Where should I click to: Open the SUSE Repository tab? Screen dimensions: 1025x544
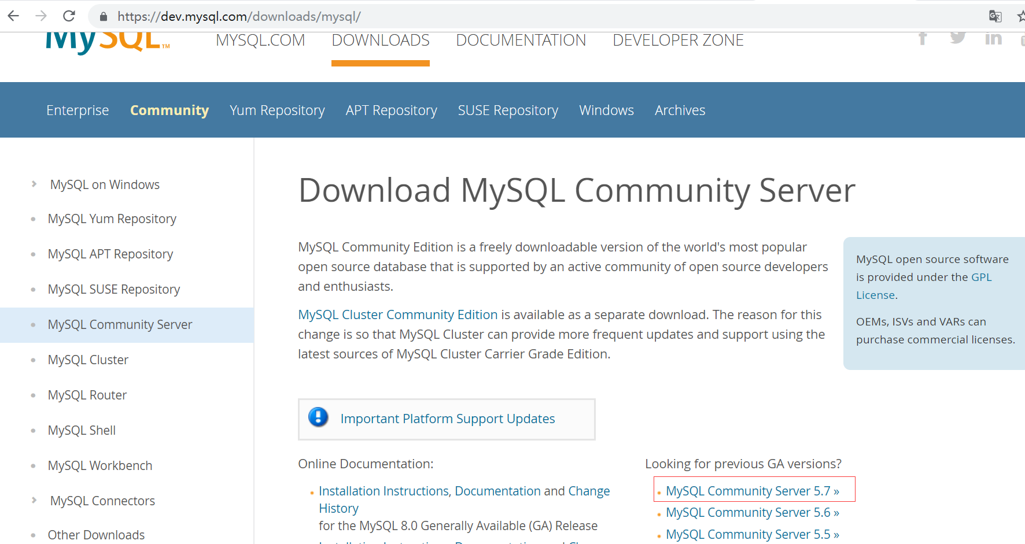pyautogui.click(x=508, y=110)
